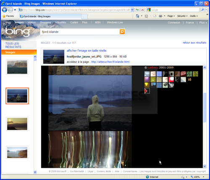Expand the recent pages dropdown arrow
This screenshot has height=180, width=210.
tap(15, 10)
